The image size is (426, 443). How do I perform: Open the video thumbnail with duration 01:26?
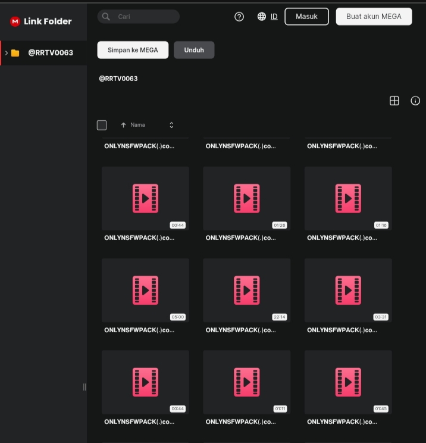click(247, 198)
